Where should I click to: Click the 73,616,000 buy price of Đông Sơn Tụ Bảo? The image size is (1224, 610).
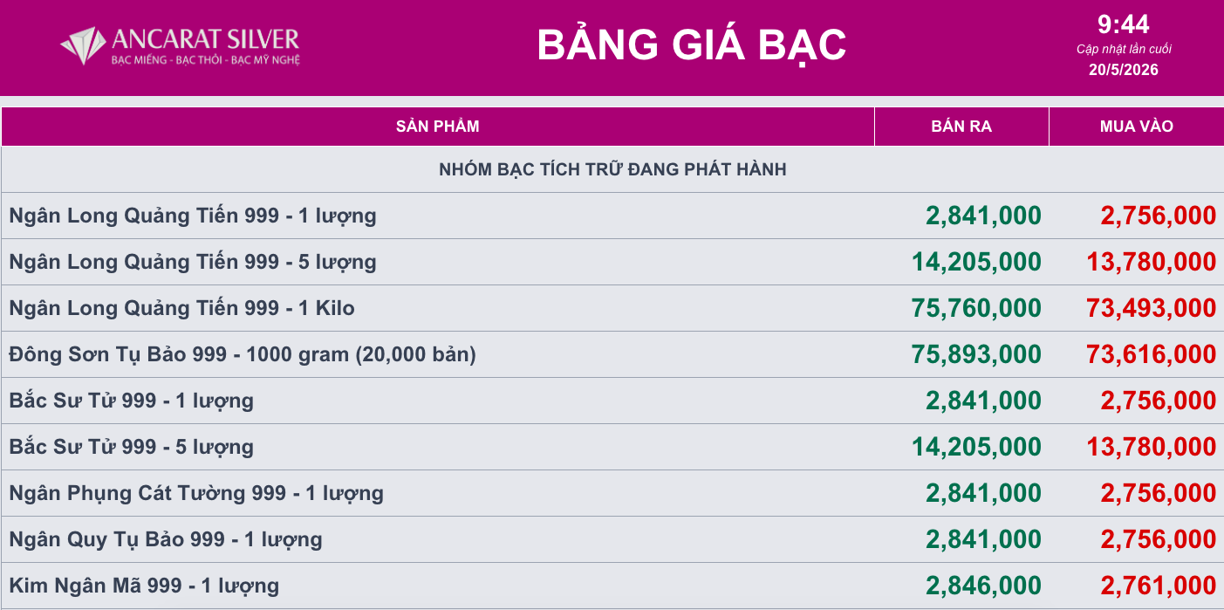coord(1151,354)
